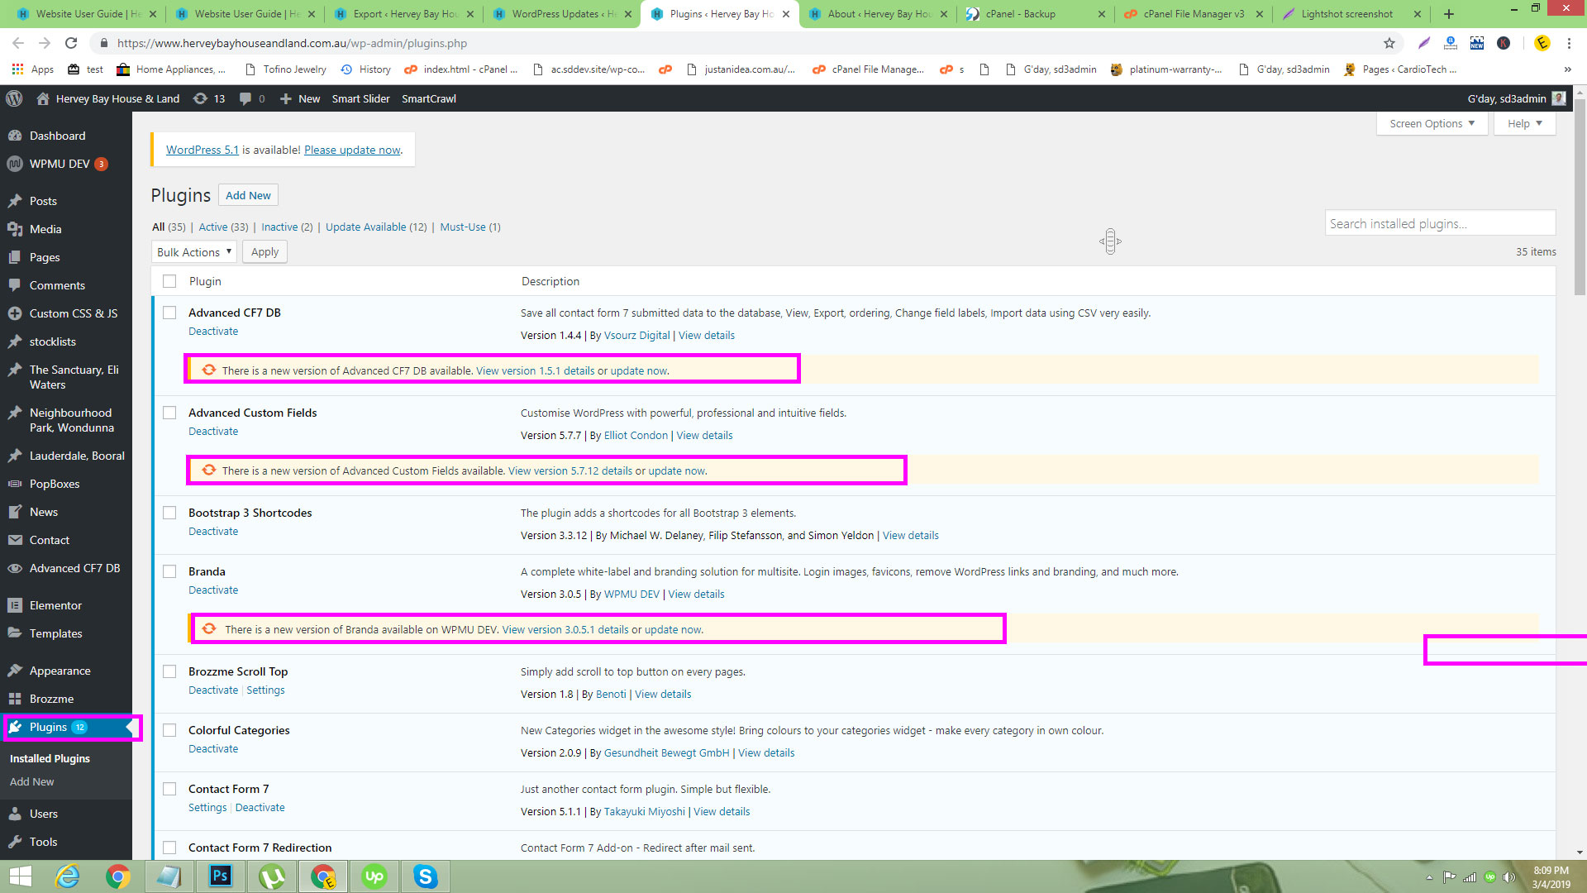1587x893 pixels.
Task: Open the G'day, sd3admin account menu
Action: [1516, 98]
